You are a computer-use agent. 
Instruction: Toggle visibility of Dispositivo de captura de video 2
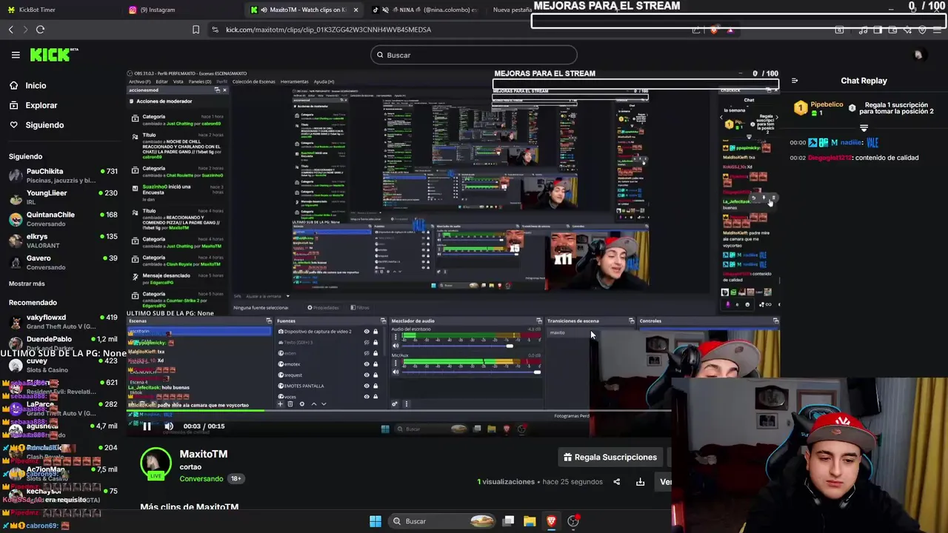367,332
